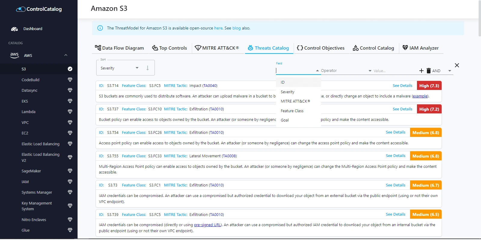The width and height of the screenshot is (481, 240).
Task: Open the blog link in banner
Action: point(237,28)
